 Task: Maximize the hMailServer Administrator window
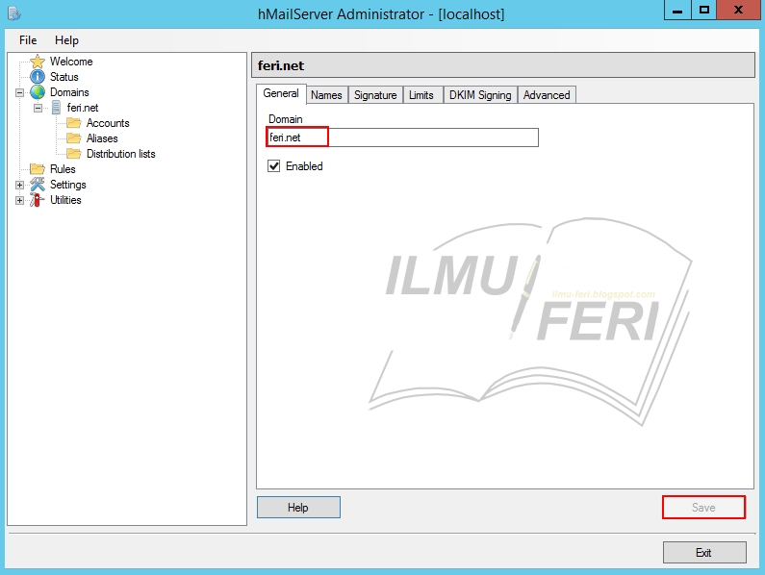[x=704, y=10]
